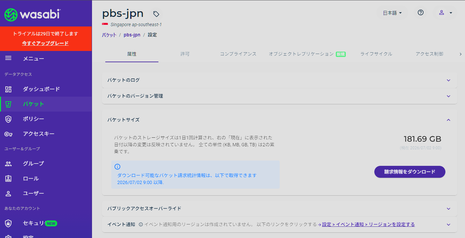Click the ポリシー shield icon
This screenshot has height=238, width=465.
click(8, 119)
